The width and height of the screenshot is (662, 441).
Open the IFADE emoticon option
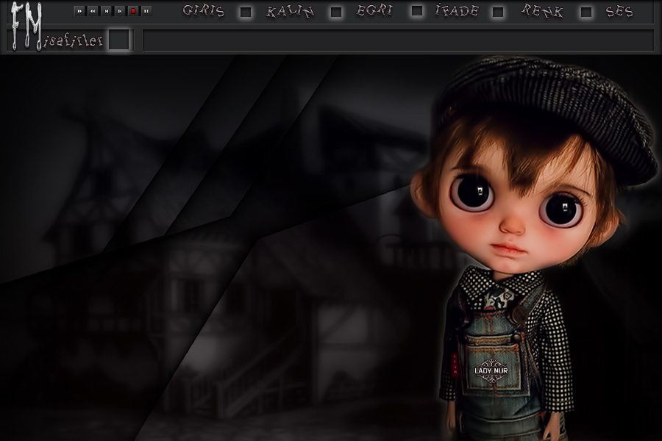pos(457,11)
